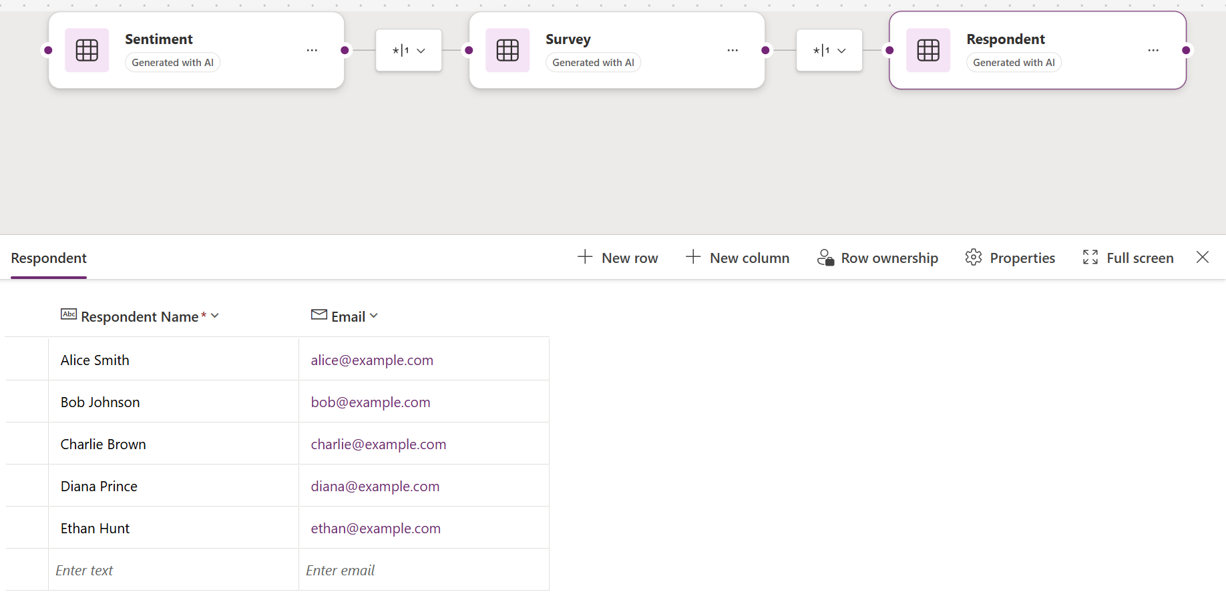Open the alice@example.com email link

point(372,360)
